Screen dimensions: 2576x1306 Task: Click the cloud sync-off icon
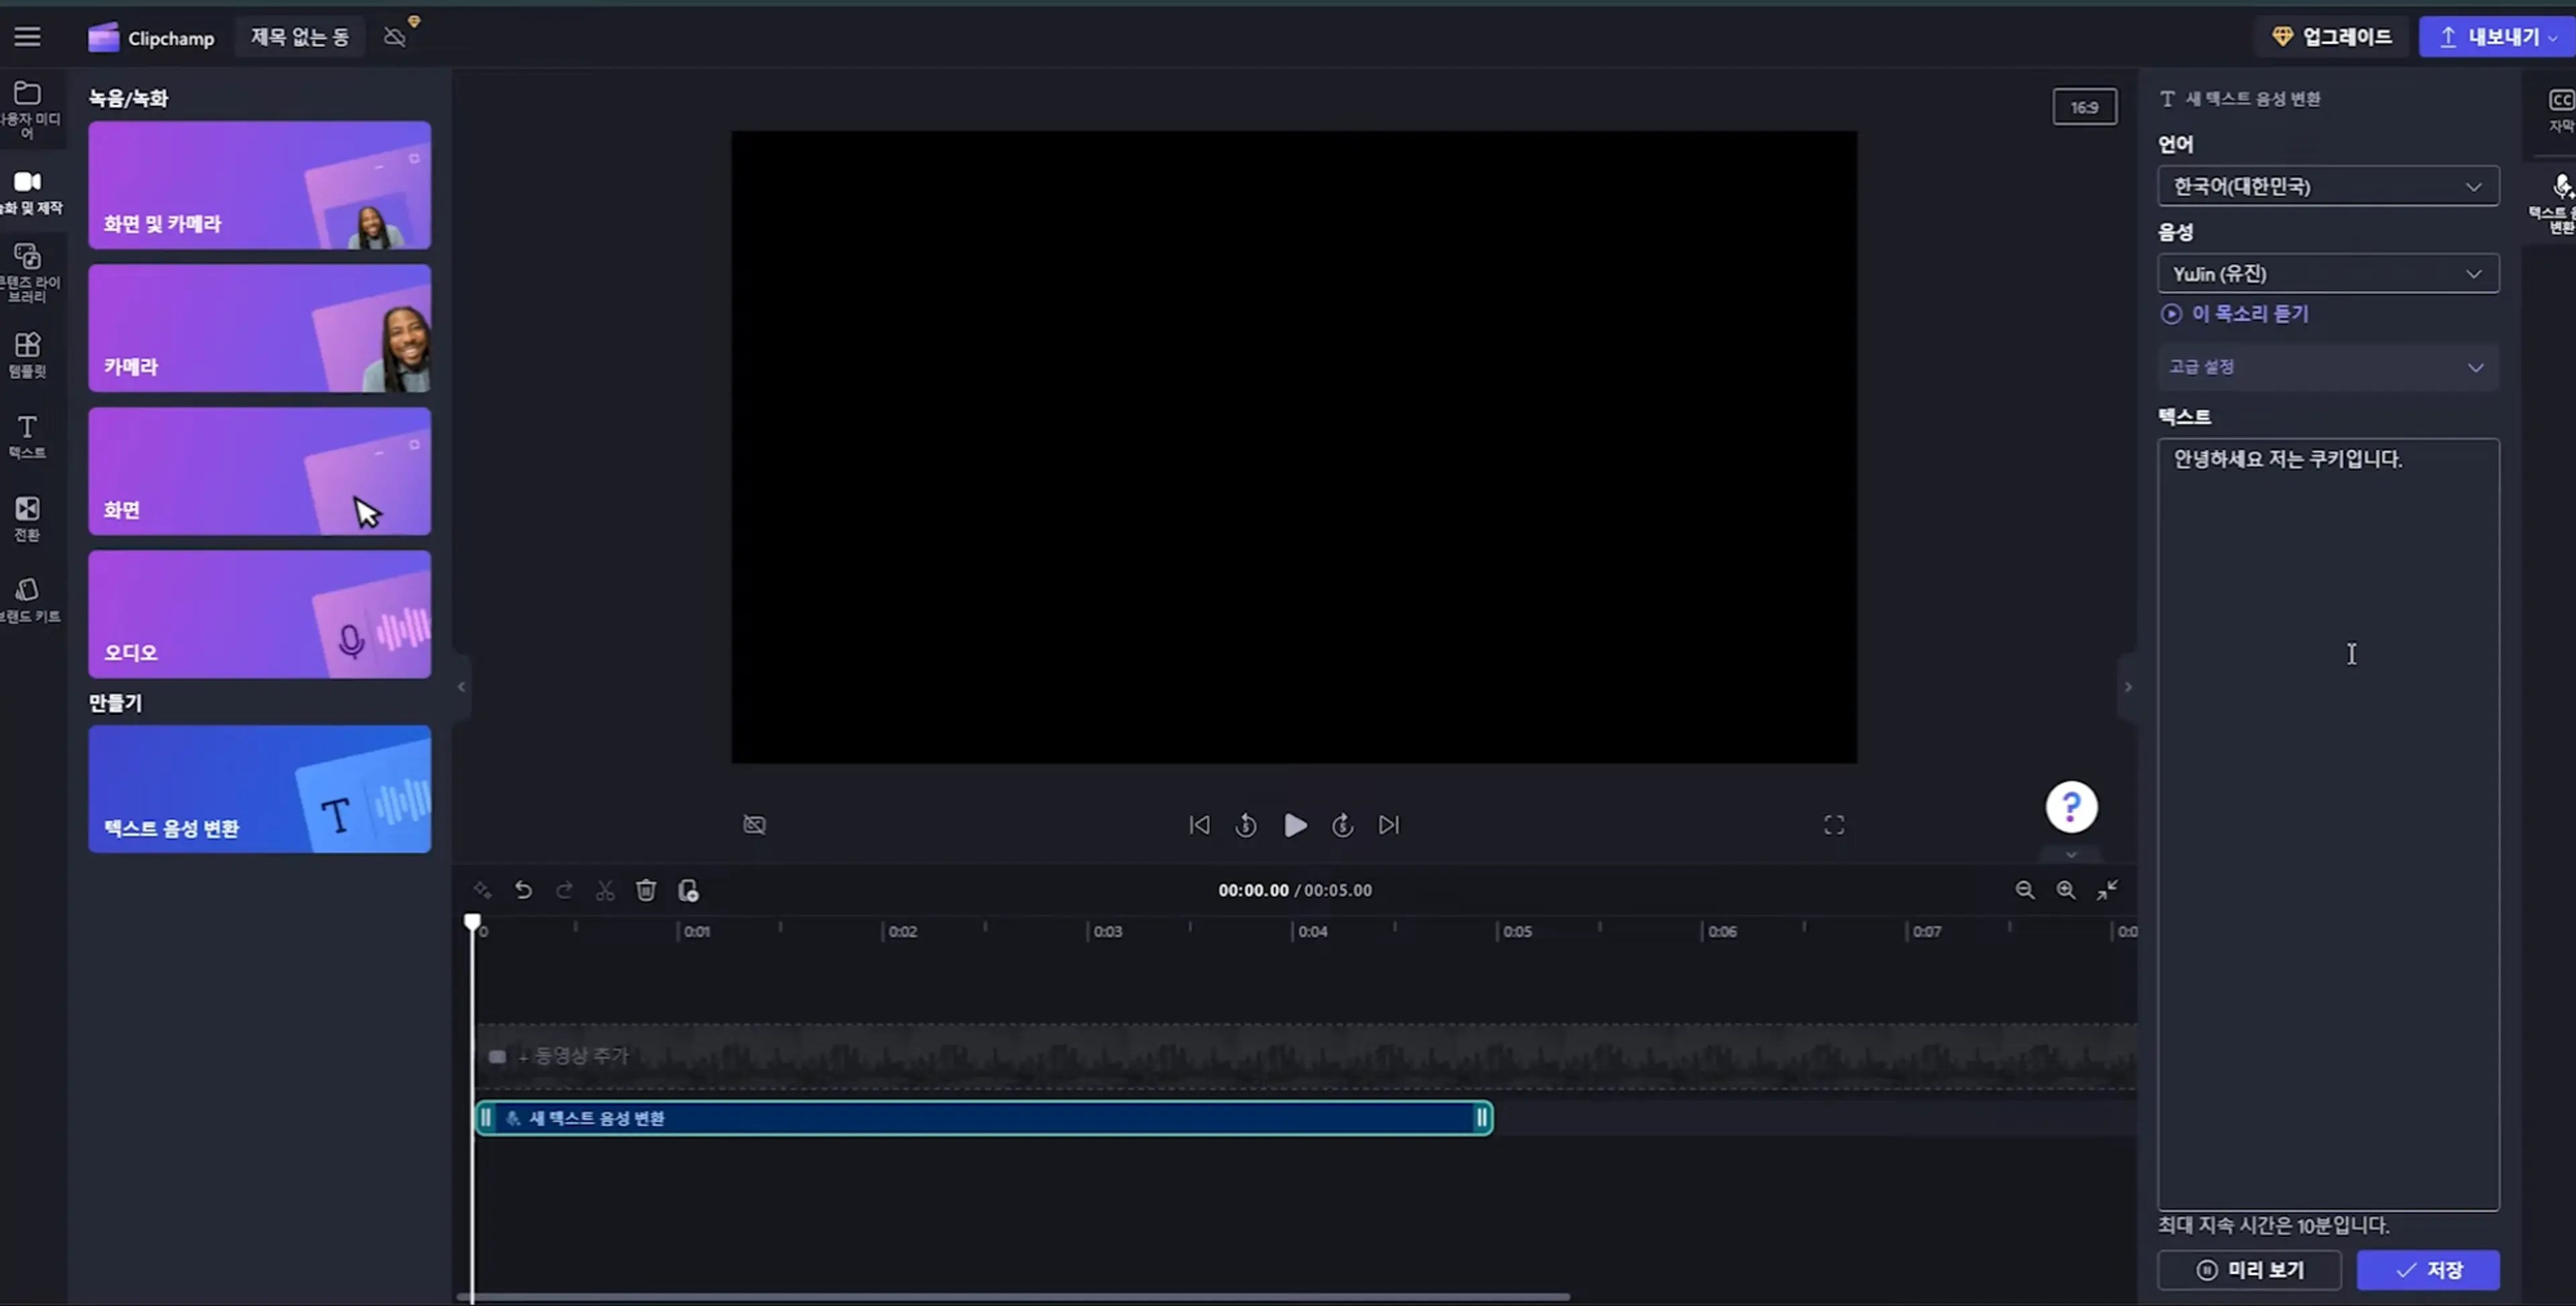[x=395, y=38]
